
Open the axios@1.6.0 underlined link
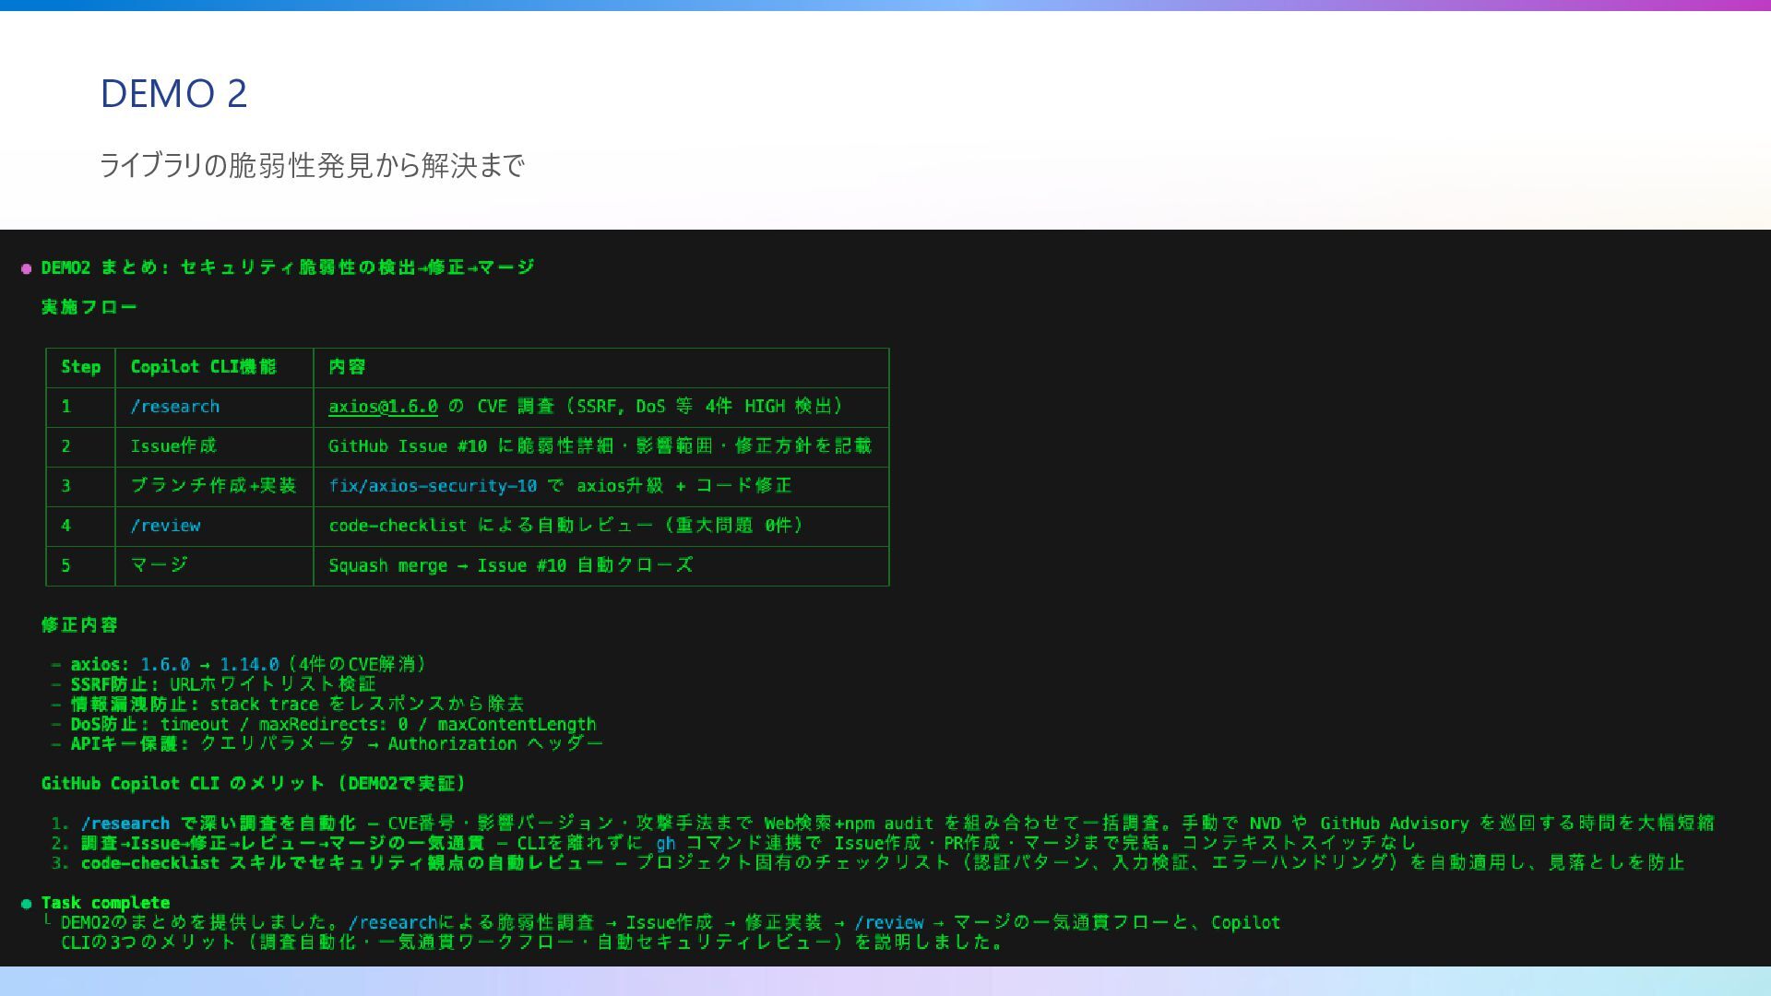point(383,407)
